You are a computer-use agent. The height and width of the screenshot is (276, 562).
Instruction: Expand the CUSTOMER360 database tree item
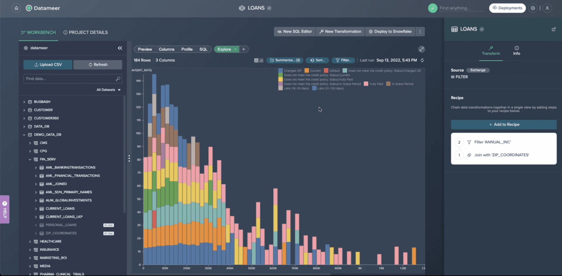click(x=24, y=118)
